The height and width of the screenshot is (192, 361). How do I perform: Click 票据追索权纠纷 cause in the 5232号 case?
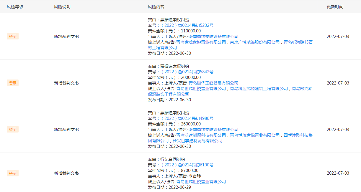(175, 20)
